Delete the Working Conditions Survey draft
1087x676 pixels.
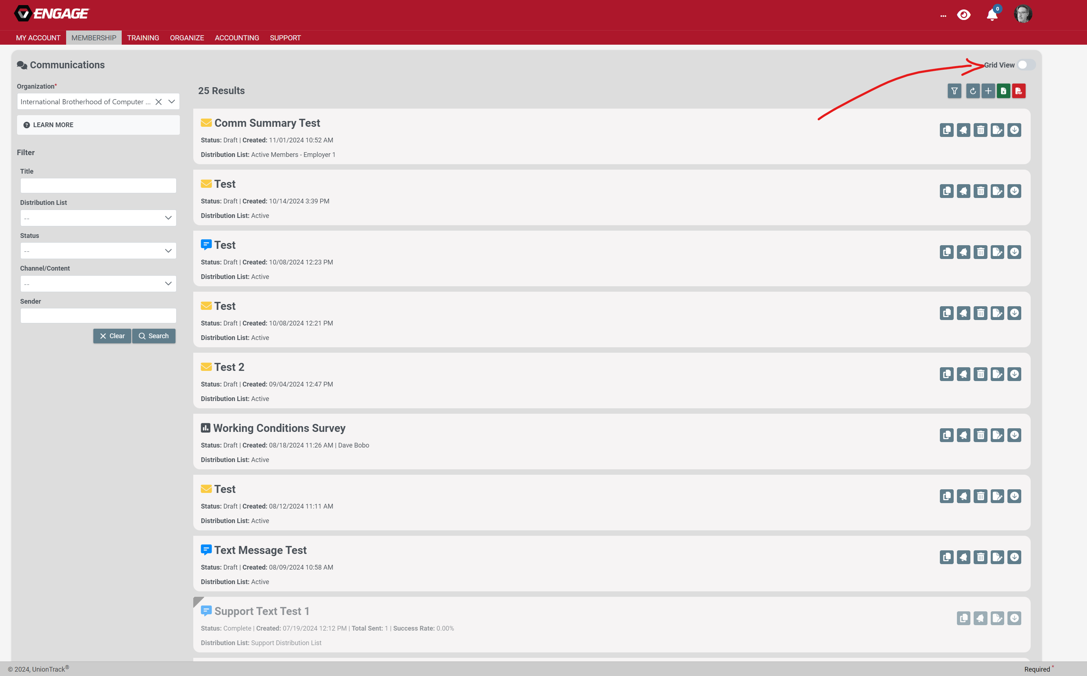point(980,435)
